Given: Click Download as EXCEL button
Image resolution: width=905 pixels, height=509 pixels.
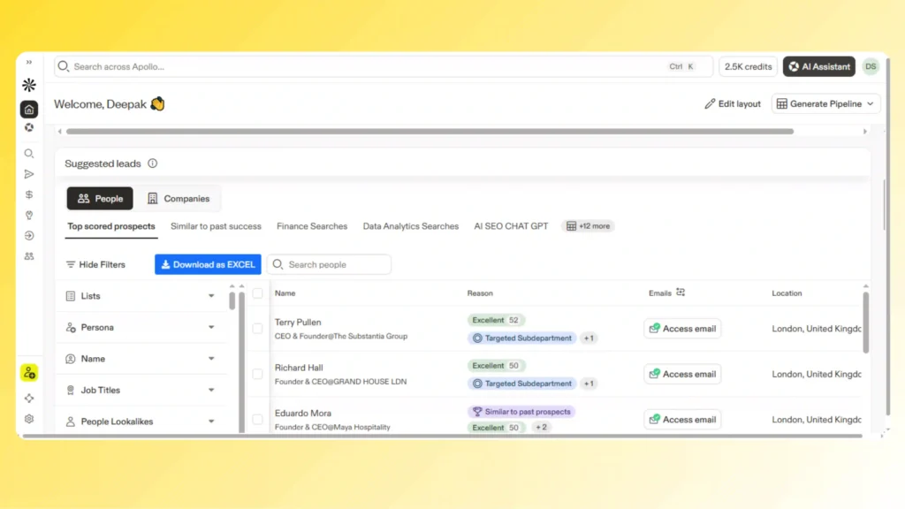Looking at the screenshot, I should (208, 264).
